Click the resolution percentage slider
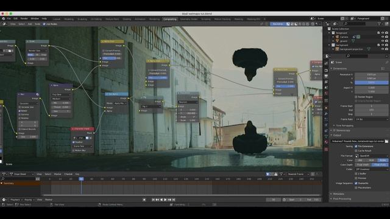 point(371,83)
